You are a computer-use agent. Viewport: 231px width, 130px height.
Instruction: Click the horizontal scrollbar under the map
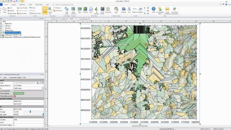(140, 126)
